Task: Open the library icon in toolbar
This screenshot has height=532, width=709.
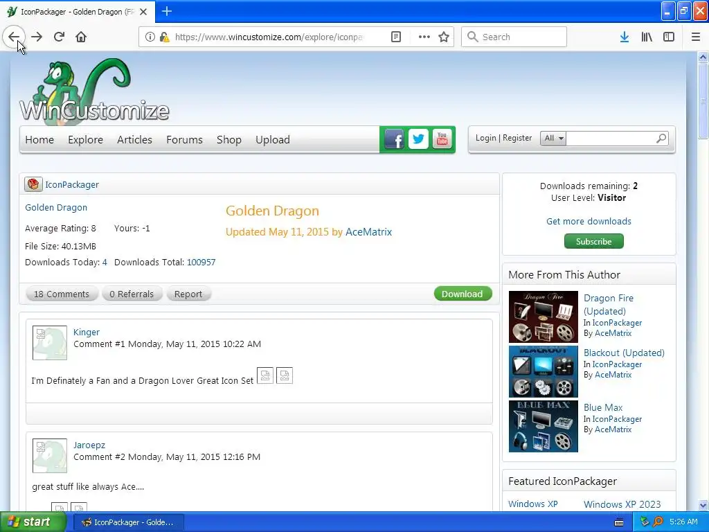Action: (x=647, y=37)
